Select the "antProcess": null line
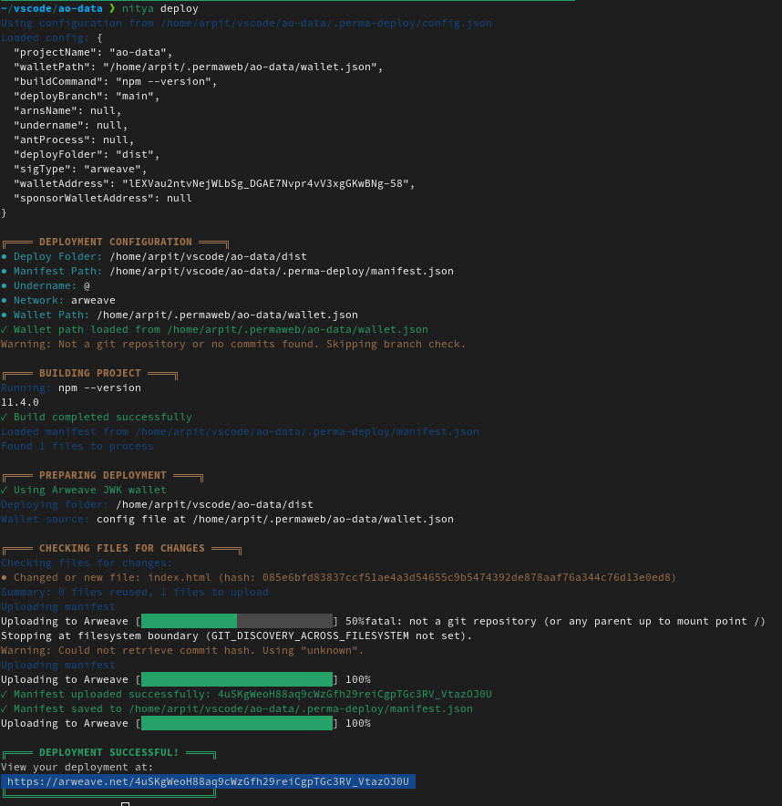 point(74,139)
